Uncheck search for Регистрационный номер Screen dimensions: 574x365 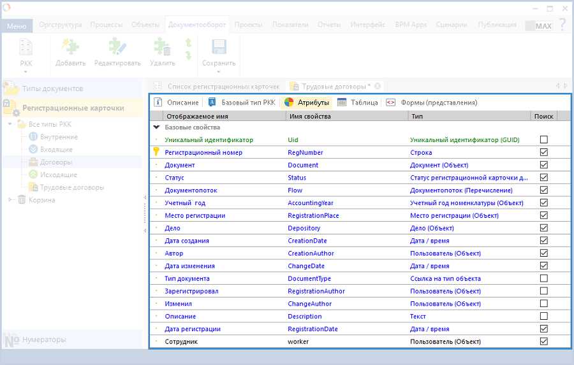click(x=544, y=152)
